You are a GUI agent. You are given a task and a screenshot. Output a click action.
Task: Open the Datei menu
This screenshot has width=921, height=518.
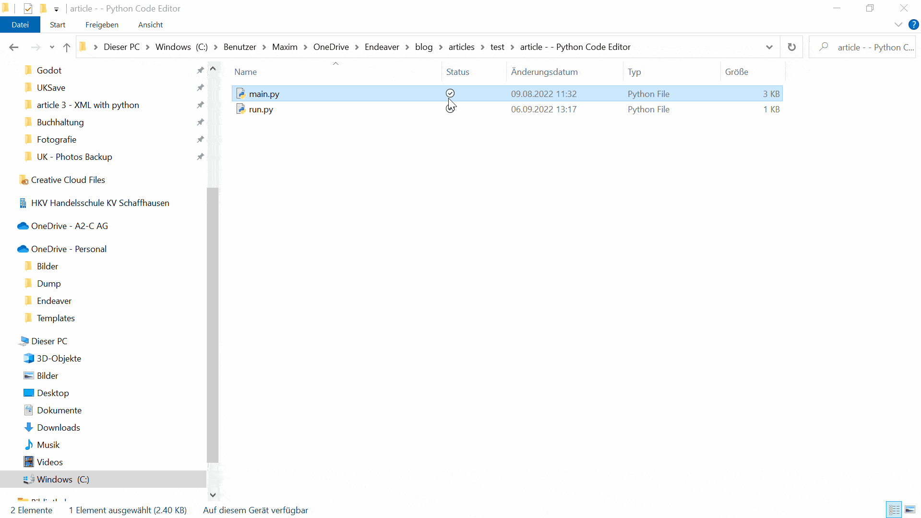20,24
